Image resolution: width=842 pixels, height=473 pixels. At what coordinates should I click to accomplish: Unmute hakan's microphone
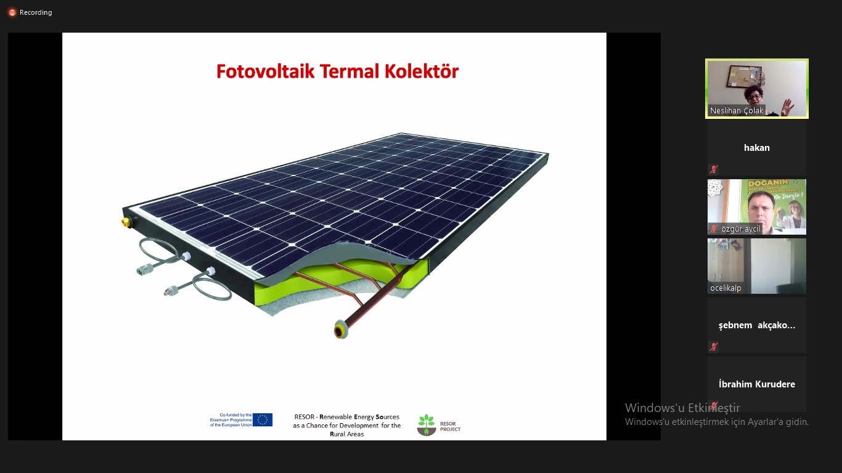click(x=713, y=169)
